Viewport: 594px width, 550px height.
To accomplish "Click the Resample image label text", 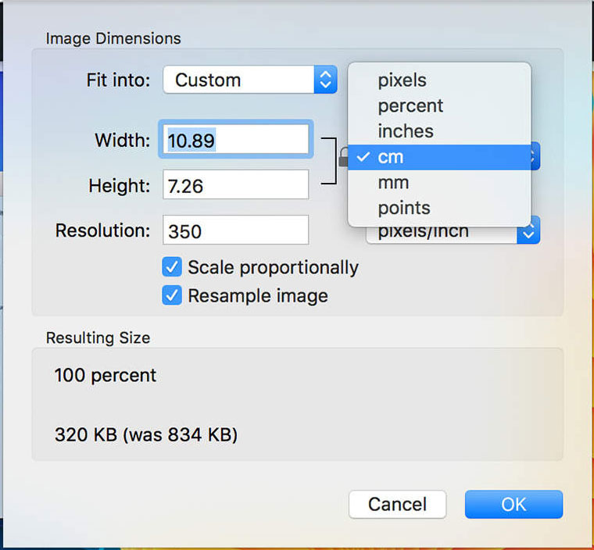I will pyautogui.click(x=258, y=296).
